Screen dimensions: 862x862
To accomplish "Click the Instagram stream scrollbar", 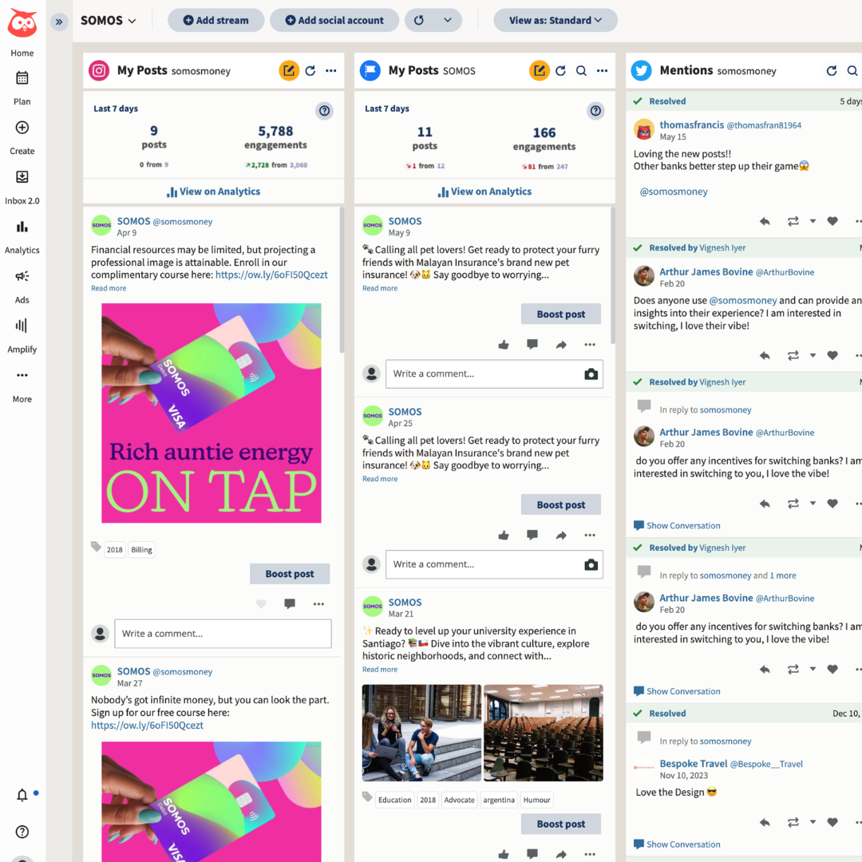I will coord(342,280).
